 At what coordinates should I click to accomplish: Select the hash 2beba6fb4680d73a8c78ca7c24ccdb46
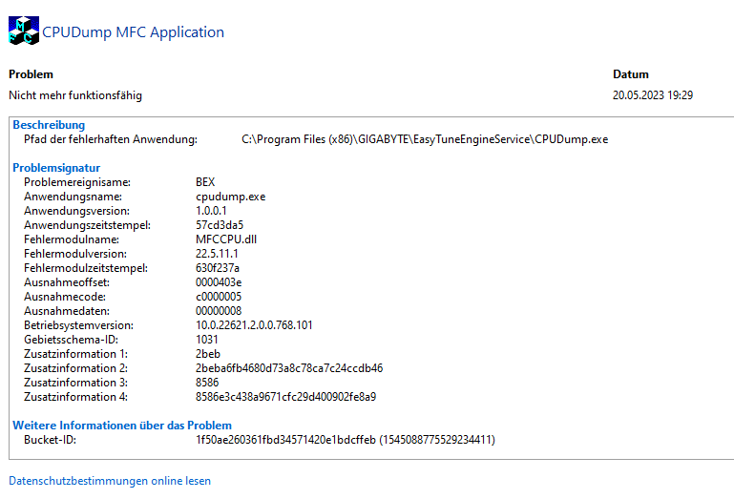click(289, 368)
